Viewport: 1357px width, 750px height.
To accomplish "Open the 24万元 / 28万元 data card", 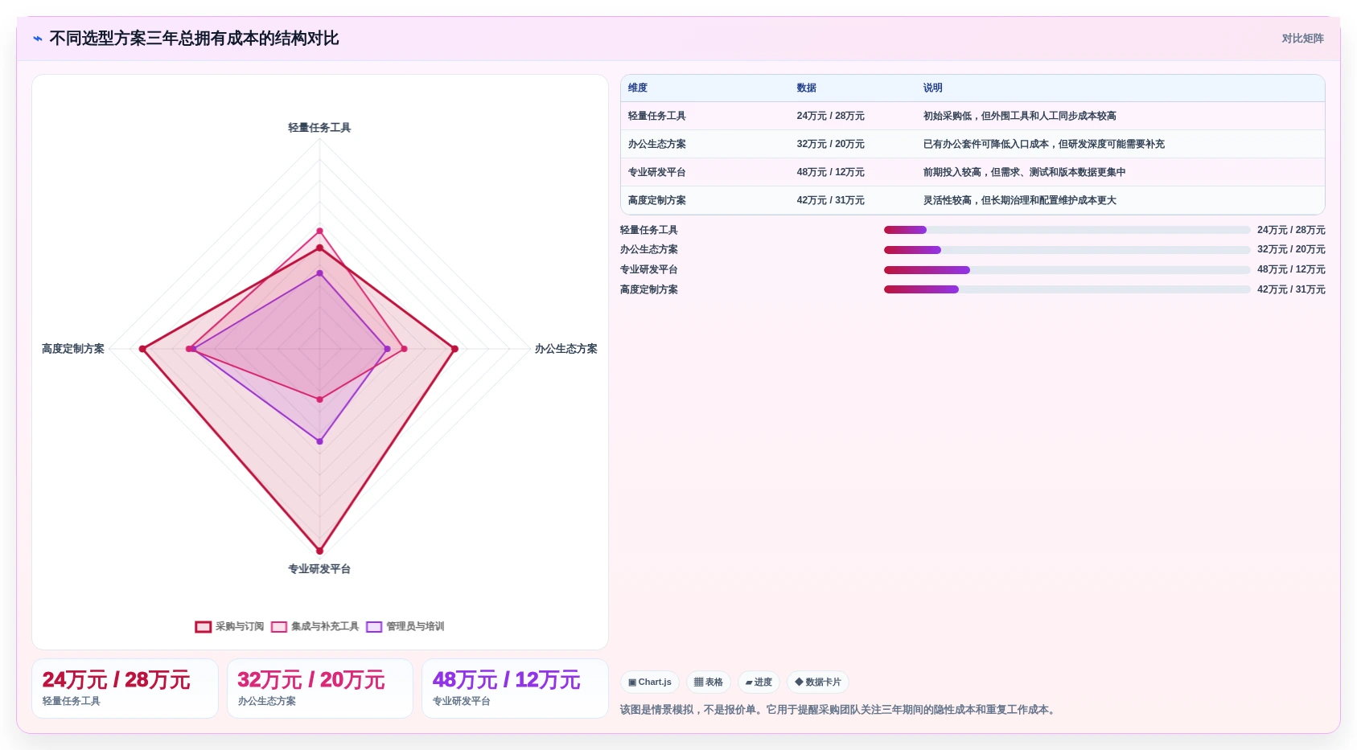I will pos(125,688).
